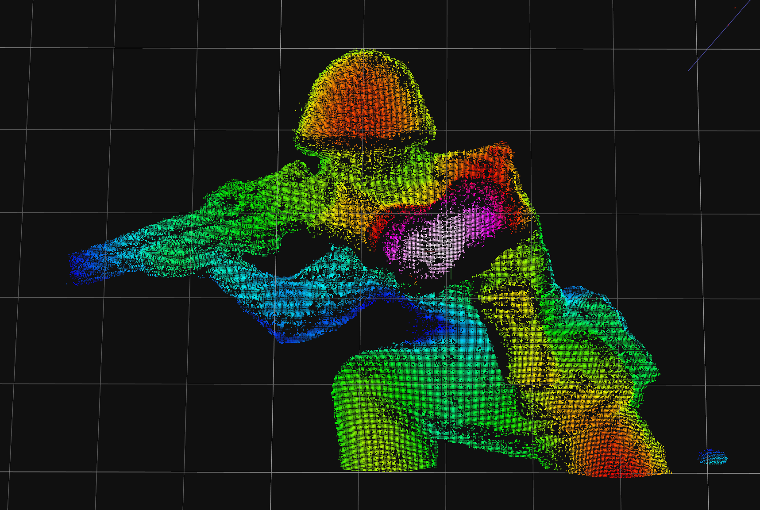Click the thin blue axis line

[x=719, y=35]
